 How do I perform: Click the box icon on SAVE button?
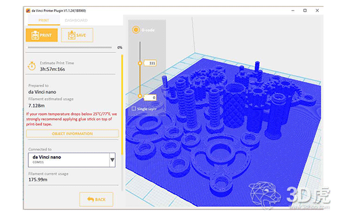pos(72,35)
